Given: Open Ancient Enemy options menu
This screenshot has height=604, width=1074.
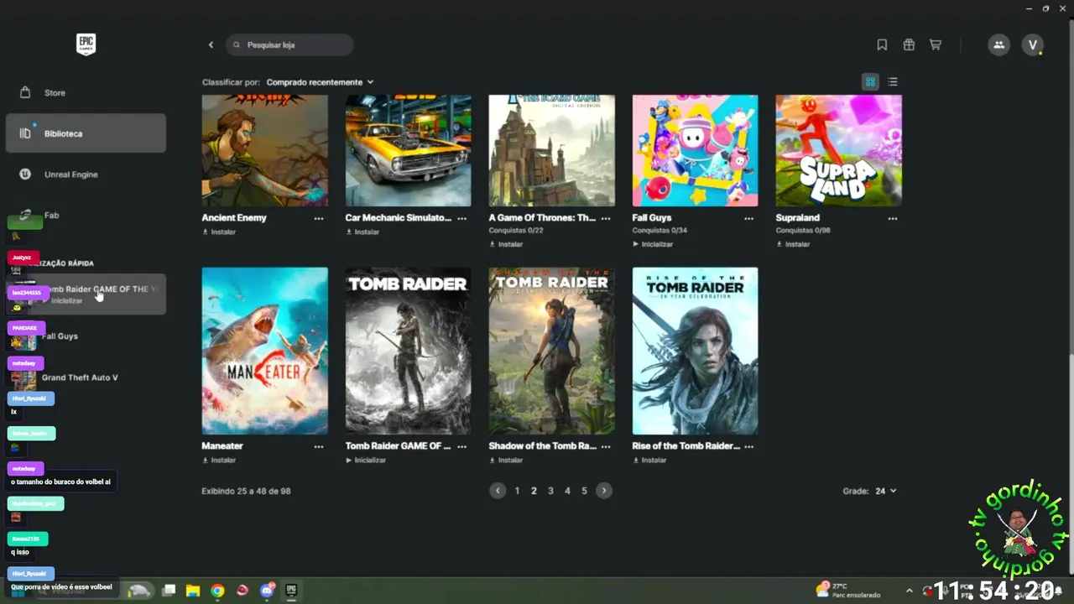Looking at the screenshot, I should click(319, 218).
